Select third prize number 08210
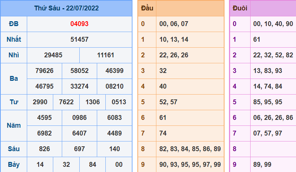This screenshot has height=172, width=296. 114,86
